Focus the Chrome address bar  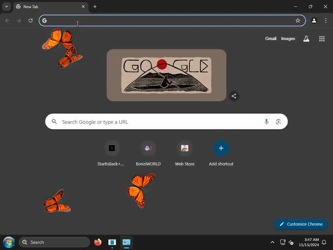[x=172, y=21]
